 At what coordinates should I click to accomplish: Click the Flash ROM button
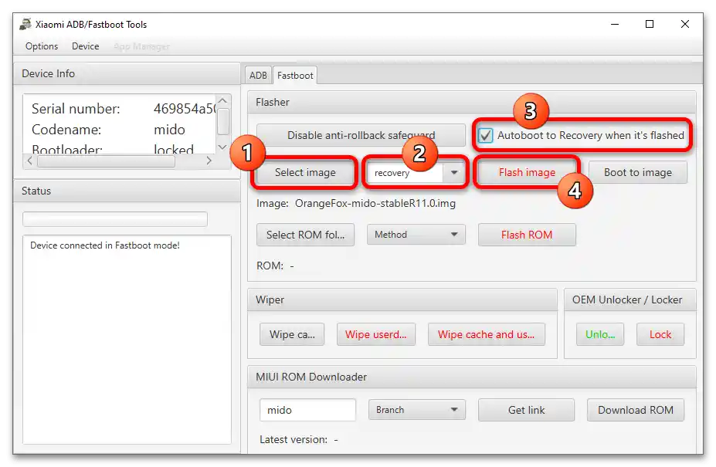[x=527, y=235]
